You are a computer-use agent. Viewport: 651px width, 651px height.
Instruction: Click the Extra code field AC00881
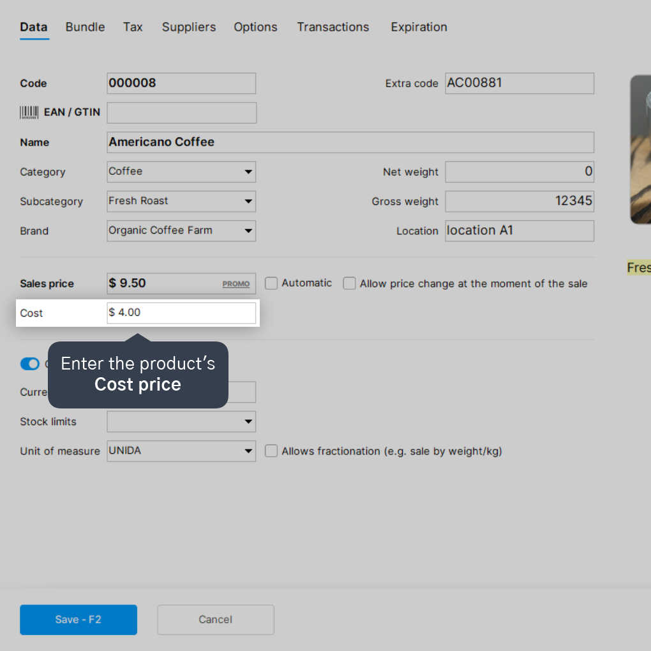[x=520, y=84]
